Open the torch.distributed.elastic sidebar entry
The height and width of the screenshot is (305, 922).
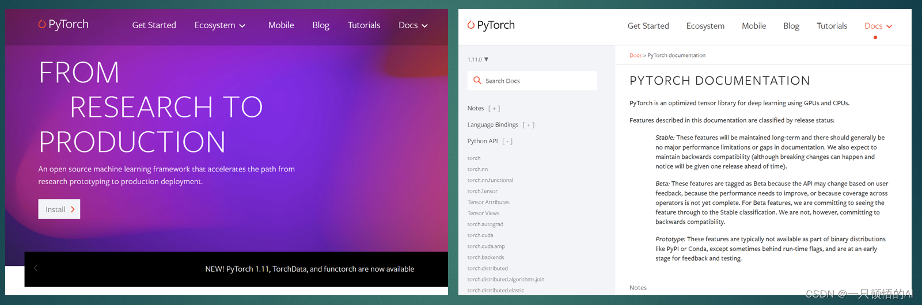[x=496, y=290]
